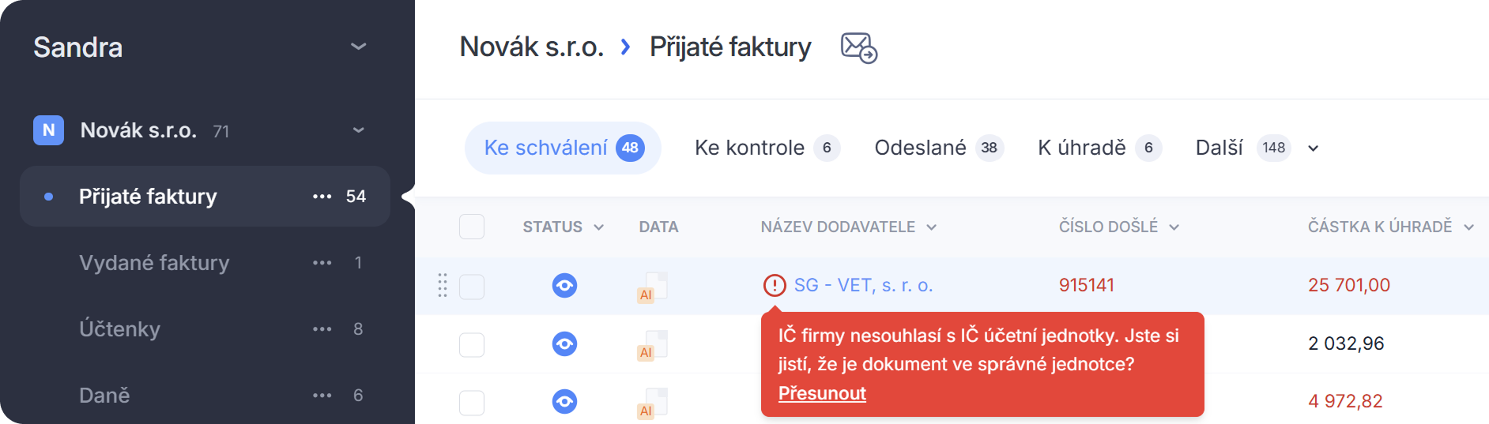Toggle the select-all checkbox in table header
Screen dimensions: 1489x424
tap(472, 227)
